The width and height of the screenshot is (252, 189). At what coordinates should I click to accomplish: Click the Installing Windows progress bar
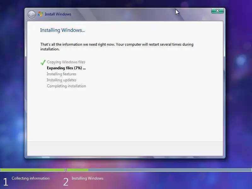(x=159, y=170)
